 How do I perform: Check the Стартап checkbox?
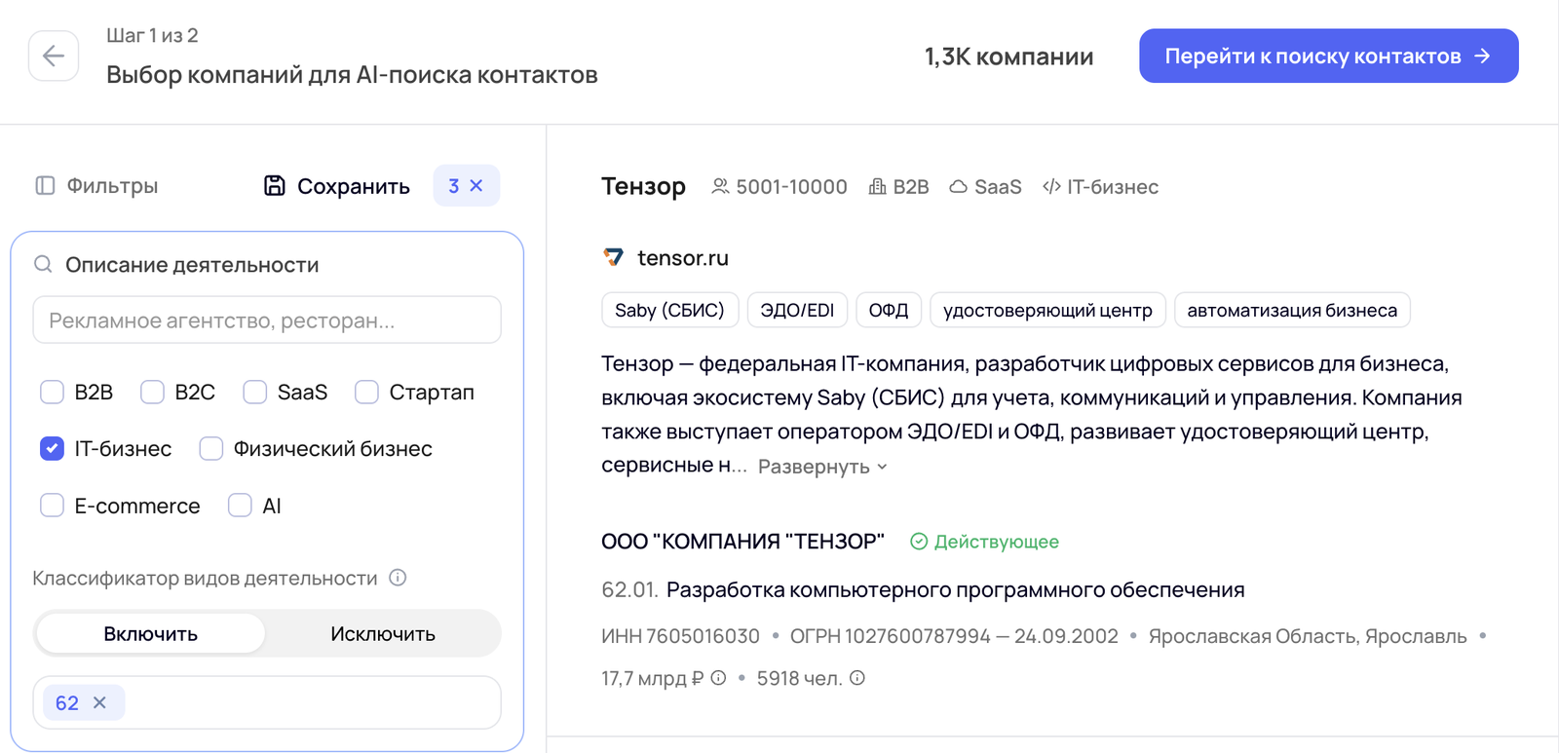pos(366,392)
